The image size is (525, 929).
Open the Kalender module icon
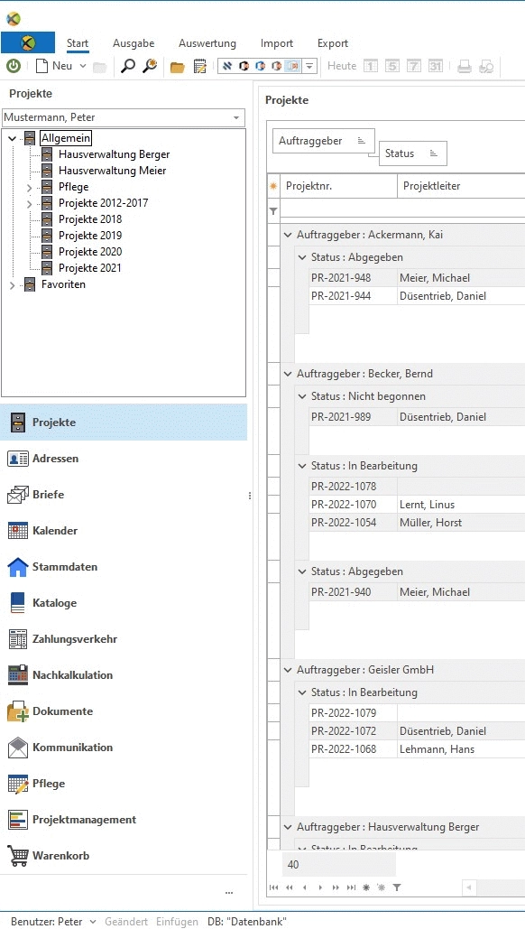pyautogui.click(x=18, y=531)
